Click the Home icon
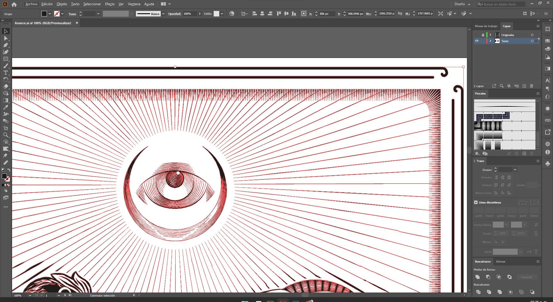The width and height of the screenshot is (553, 302). click(x=14, y=4)
